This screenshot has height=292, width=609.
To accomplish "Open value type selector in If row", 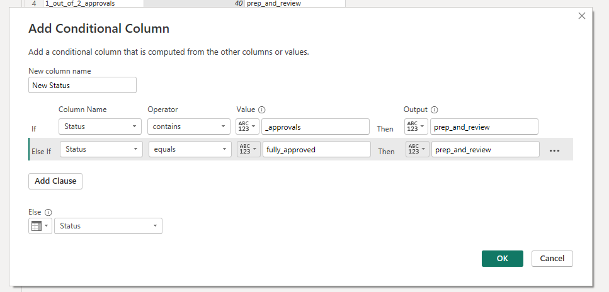I will coord(248,126).
